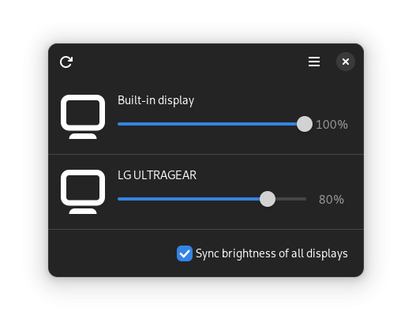
Task: Click the start of the LG ULTRAGEAR slider track
Action: pyautogui.click(x=119, y=199)
